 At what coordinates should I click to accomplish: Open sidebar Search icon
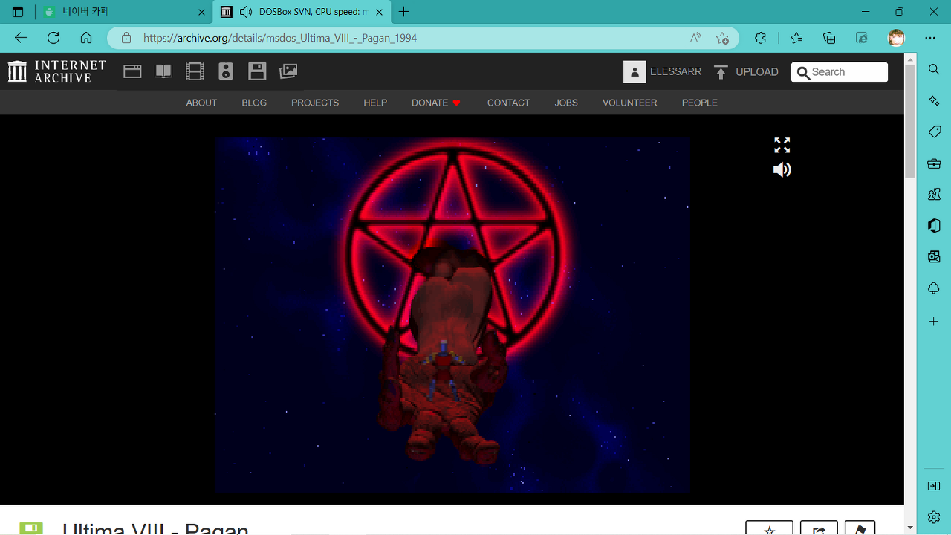(934, 69)
